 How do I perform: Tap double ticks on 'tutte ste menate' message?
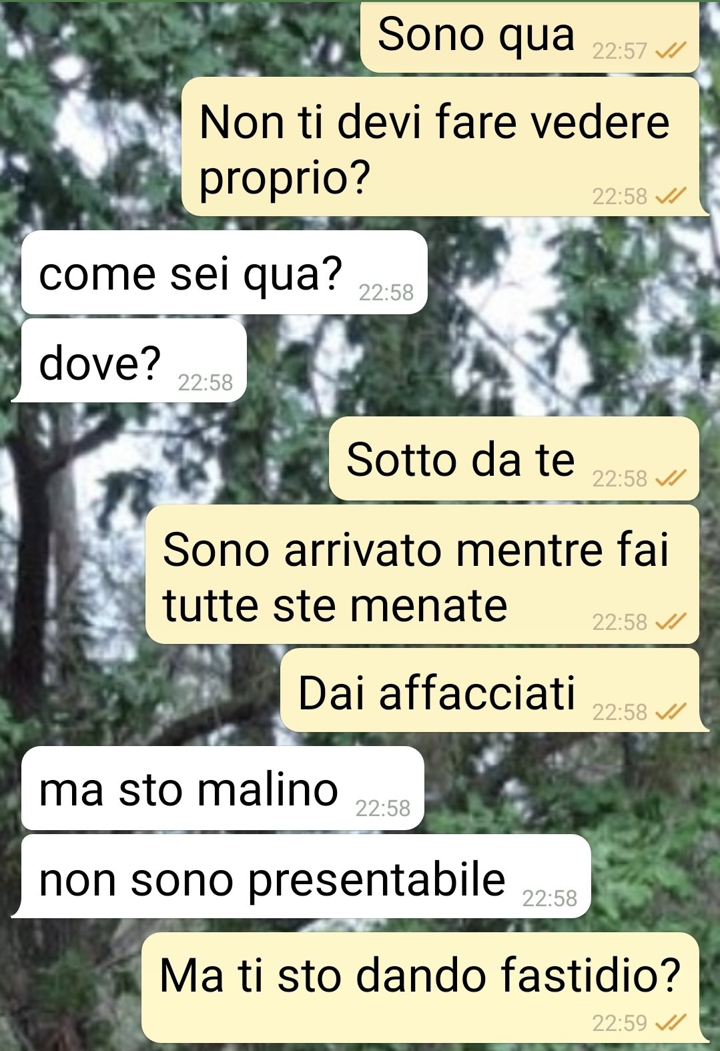point(670,622)
